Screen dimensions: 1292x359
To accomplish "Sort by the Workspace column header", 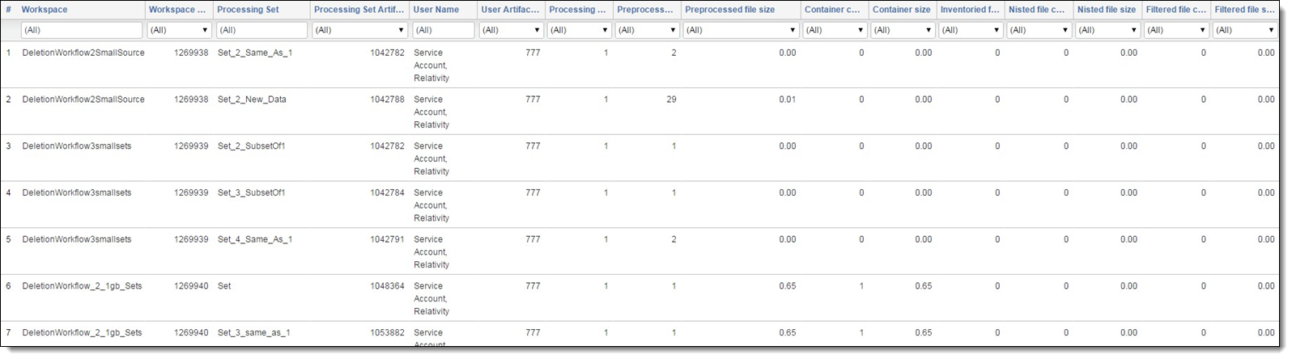I will coord(45,10).
